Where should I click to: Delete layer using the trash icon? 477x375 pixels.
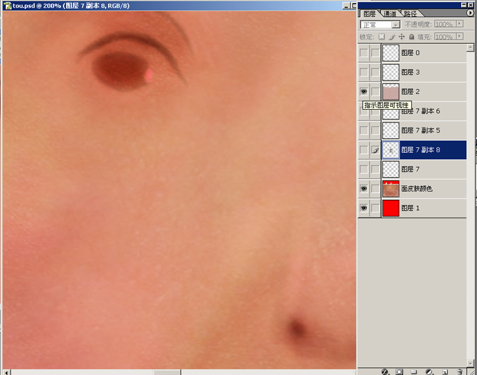click(459, 371)
